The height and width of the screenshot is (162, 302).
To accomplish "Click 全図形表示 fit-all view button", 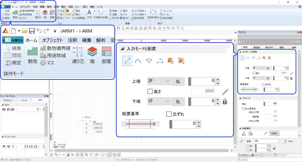I will tap(153, 14).
